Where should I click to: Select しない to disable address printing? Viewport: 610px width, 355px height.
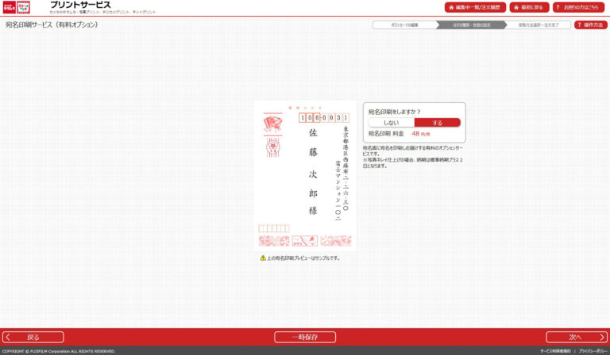click(x=392, y=123)
